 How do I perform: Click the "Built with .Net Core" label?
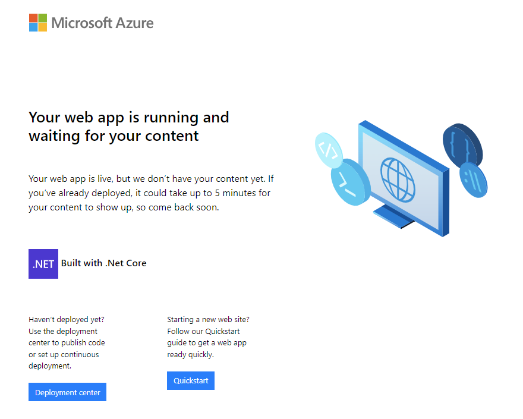[x=104, y=263]
